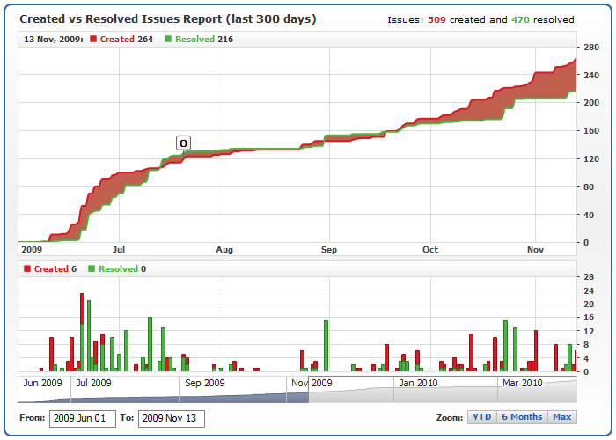The height and width of the screenshot is (440, 616).
Task: Focus the To date field
Action: pos(171,418)
